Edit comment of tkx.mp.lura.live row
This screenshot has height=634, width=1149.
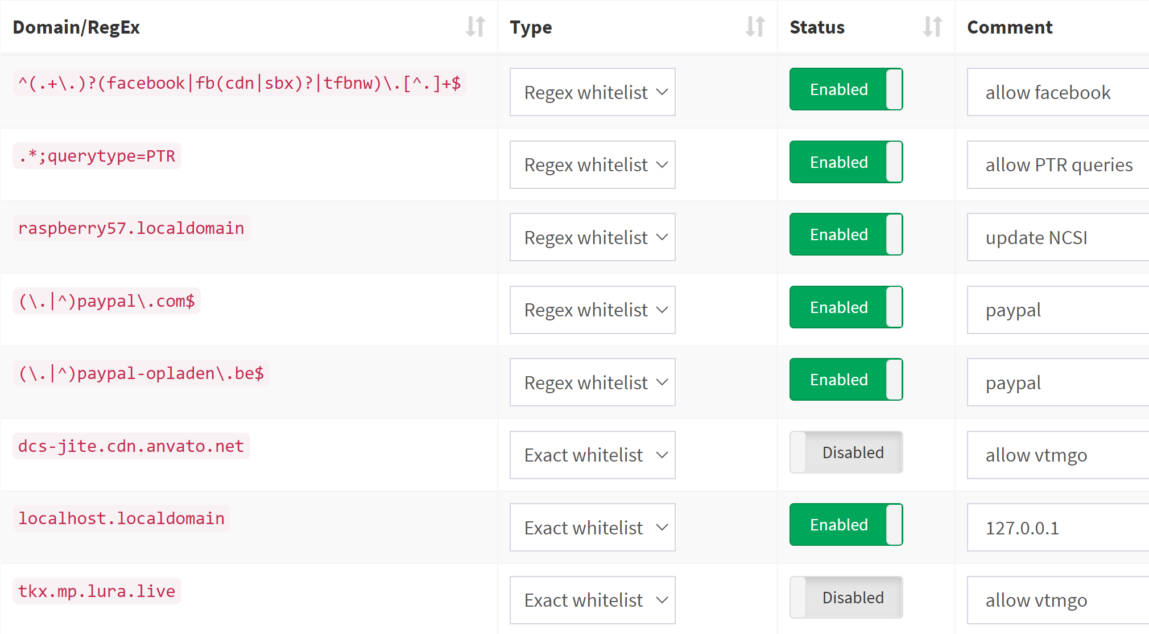(x=1058, y=600)
